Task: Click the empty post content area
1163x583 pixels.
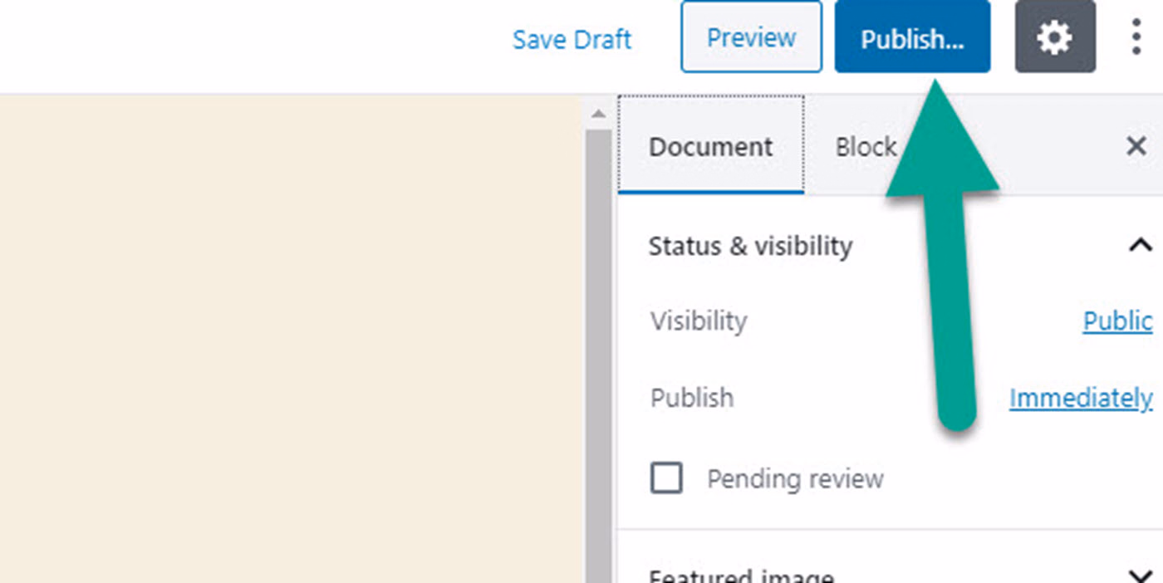Action: coord(291,332)
